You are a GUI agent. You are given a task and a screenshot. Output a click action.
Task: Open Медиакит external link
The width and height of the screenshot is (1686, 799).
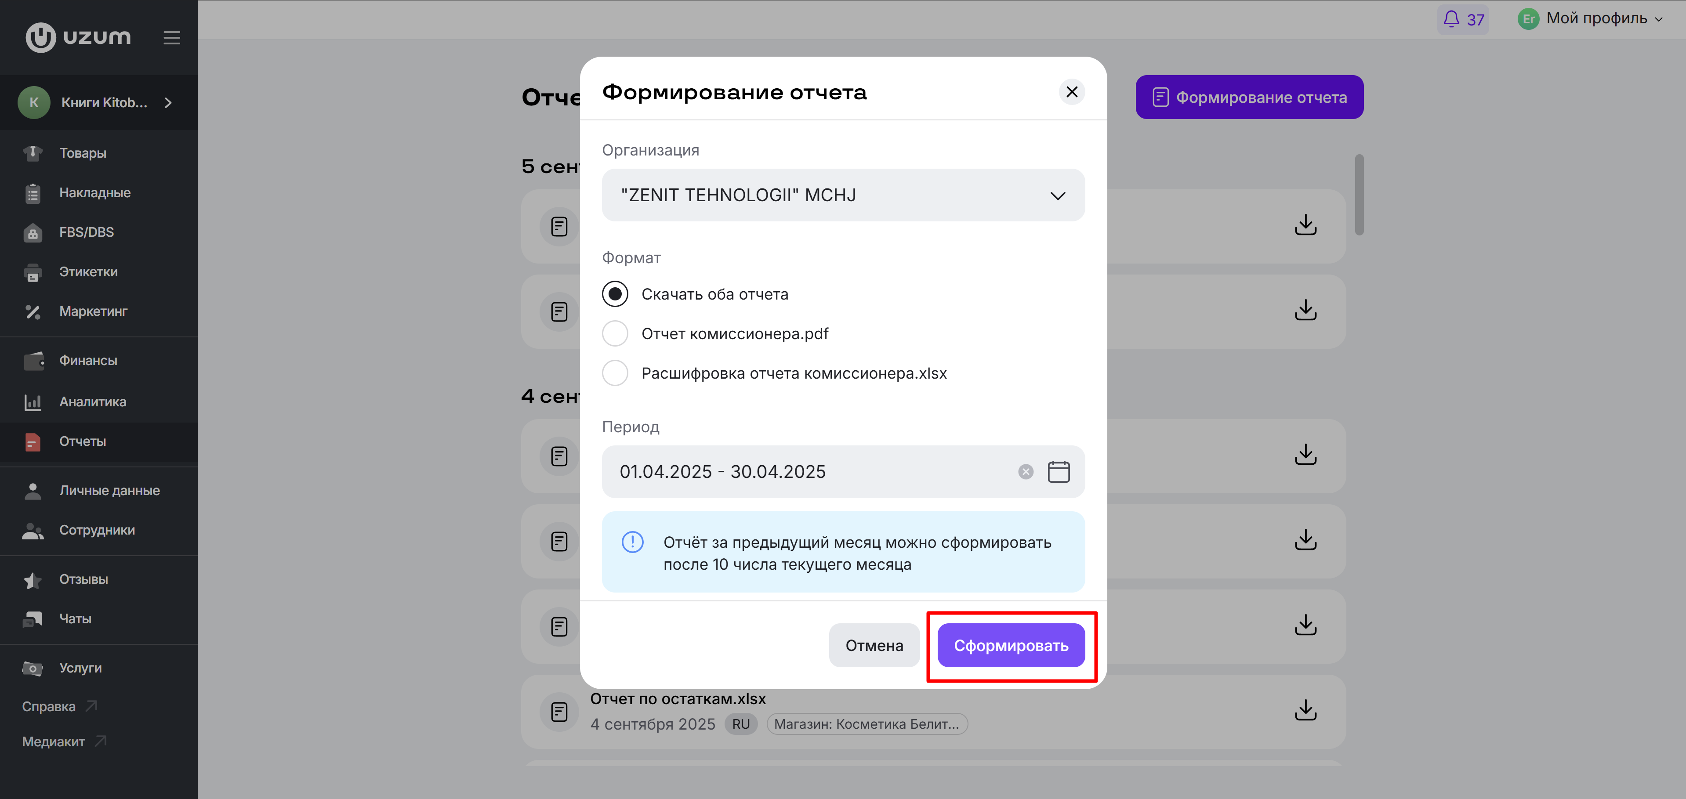coord(63,742)
